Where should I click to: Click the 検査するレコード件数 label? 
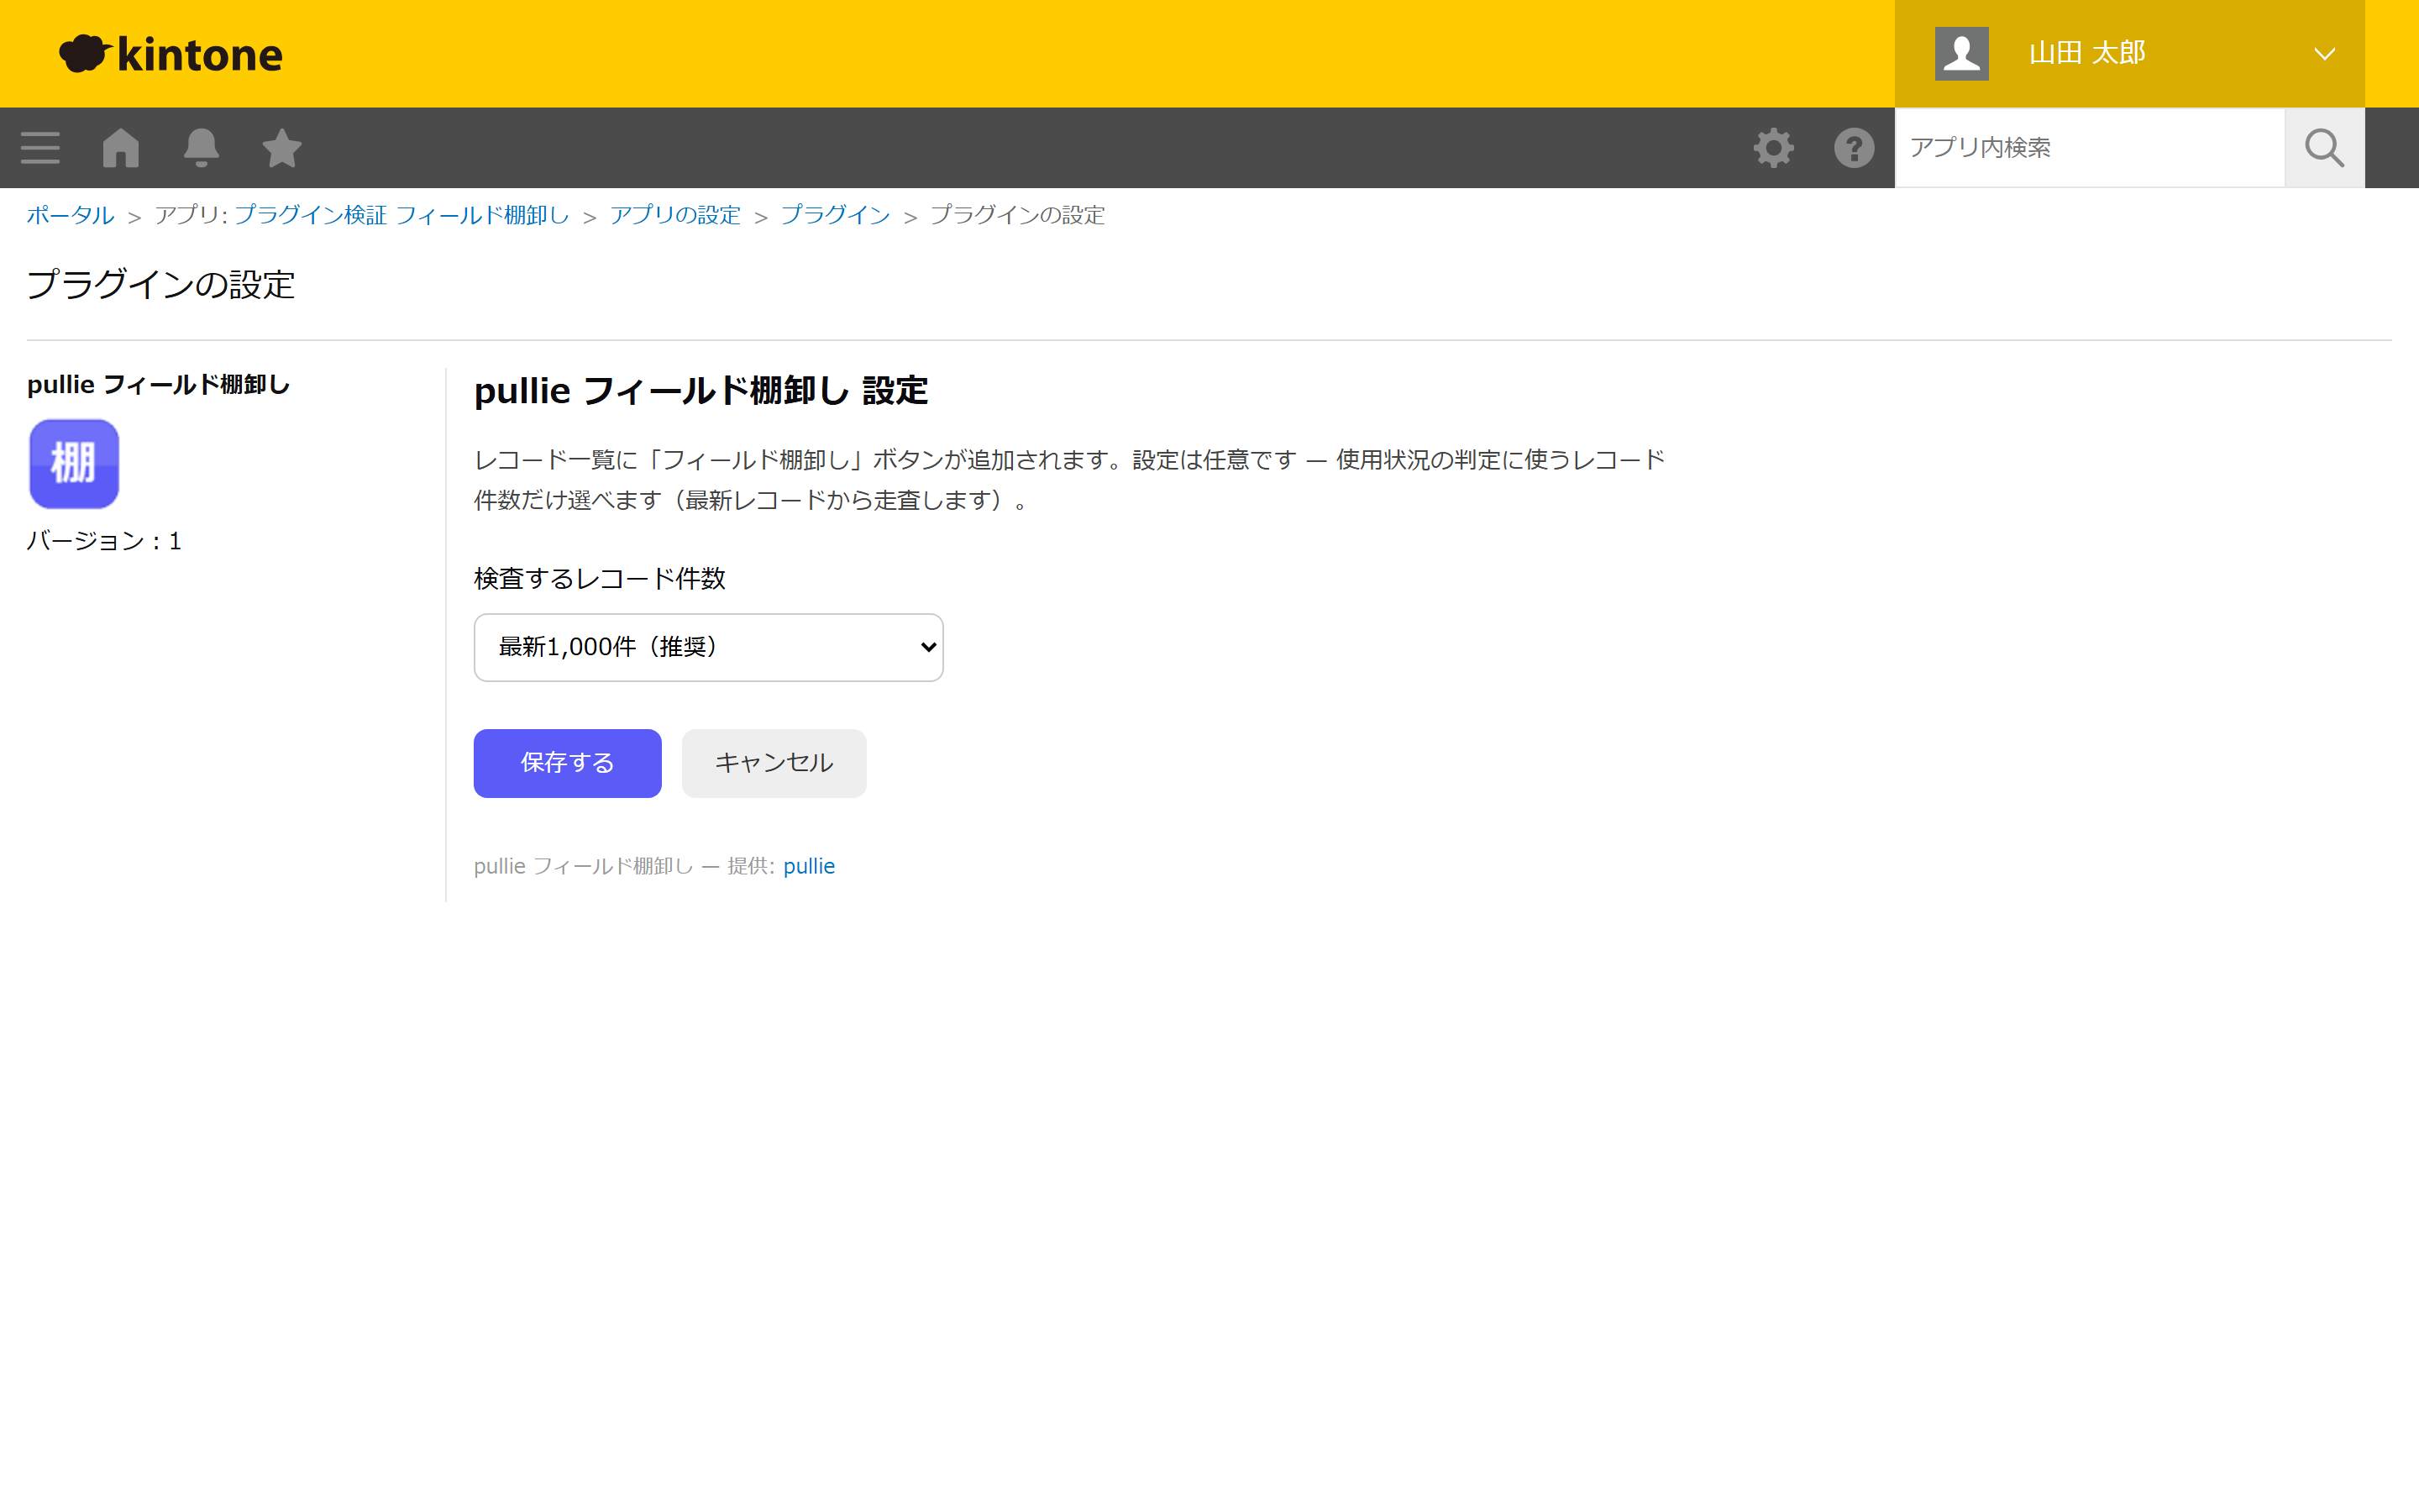coord(600,578)
